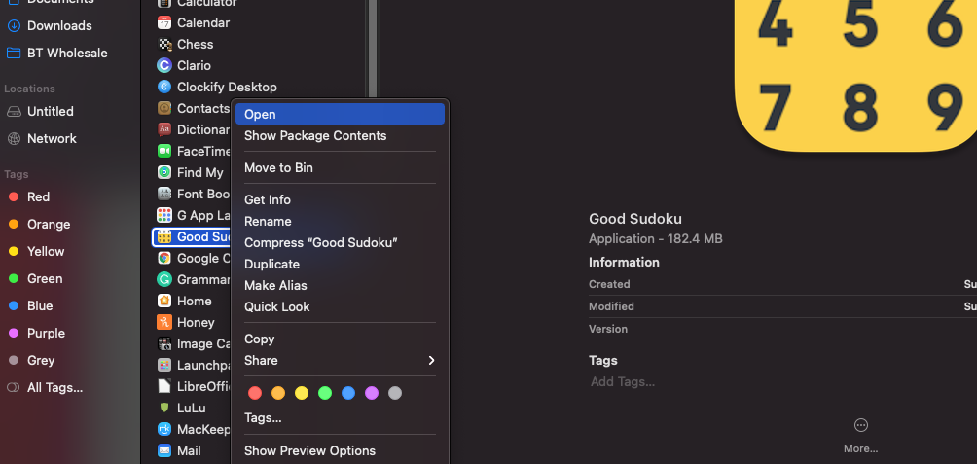Click the Good Sudoku title in preview
Image resolution: width=977 pixels, height=464 pixels.
point(634,219)
